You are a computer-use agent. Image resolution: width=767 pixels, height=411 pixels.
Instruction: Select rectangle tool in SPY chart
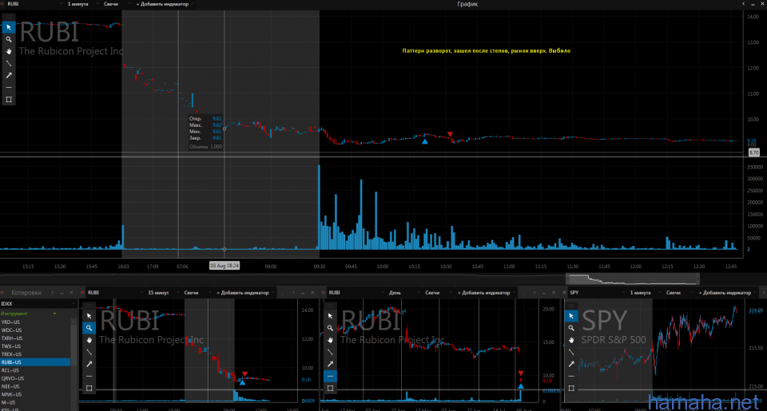point(570,388)
